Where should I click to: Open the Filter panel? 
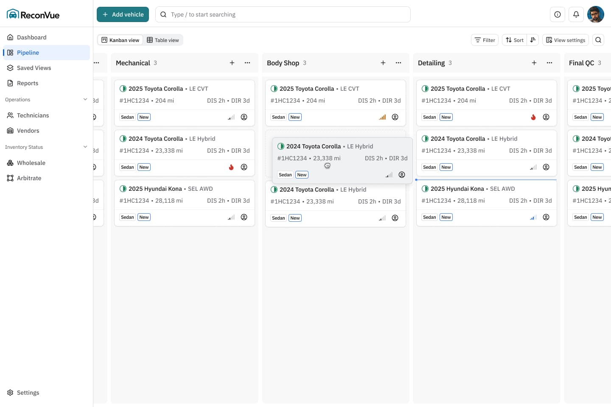485,39
